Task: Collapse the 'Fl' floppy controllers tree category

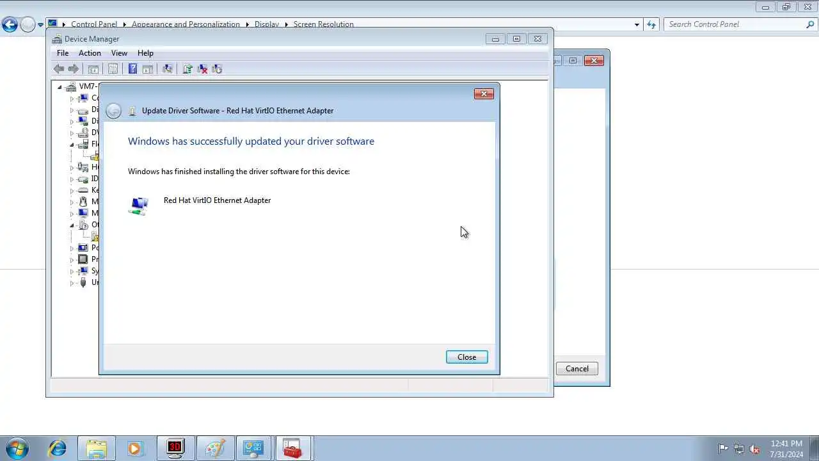Action: click(x=72, y=145)
